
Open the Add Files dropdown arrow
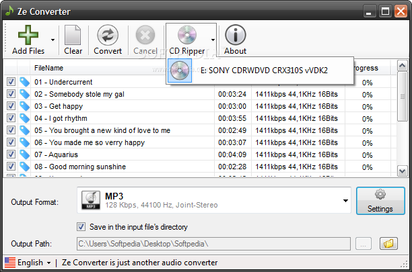click(x=53, y=40)
